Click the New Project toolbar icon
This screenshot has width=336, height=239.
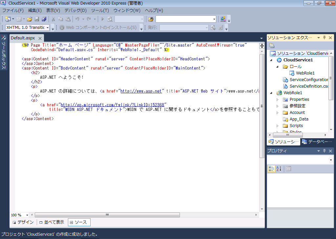(x=8, y=19)
